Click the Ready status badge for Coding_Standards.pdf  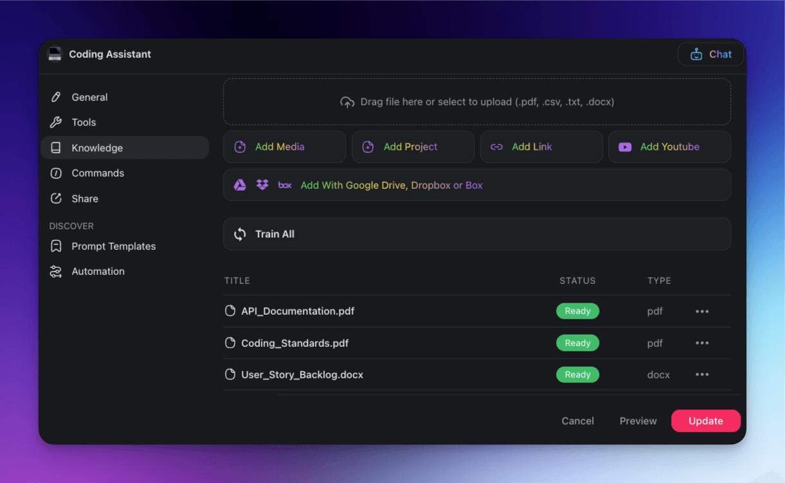(x=577, y=343)
